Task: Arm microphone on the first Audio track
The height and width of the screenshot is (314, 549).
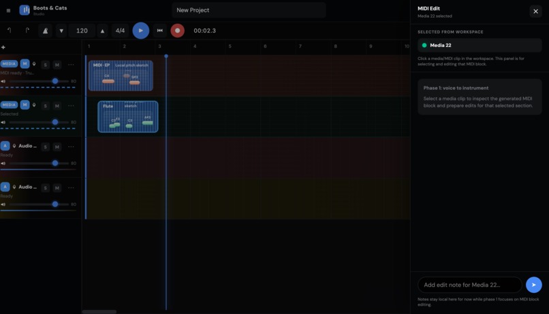Action: pos(14,146)
